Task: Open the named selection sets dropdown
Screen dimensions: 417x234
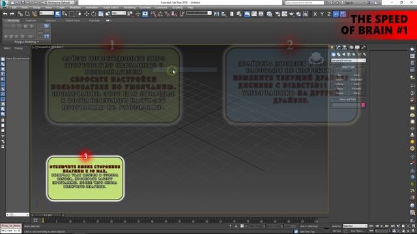Action: (x=199, y=13)
